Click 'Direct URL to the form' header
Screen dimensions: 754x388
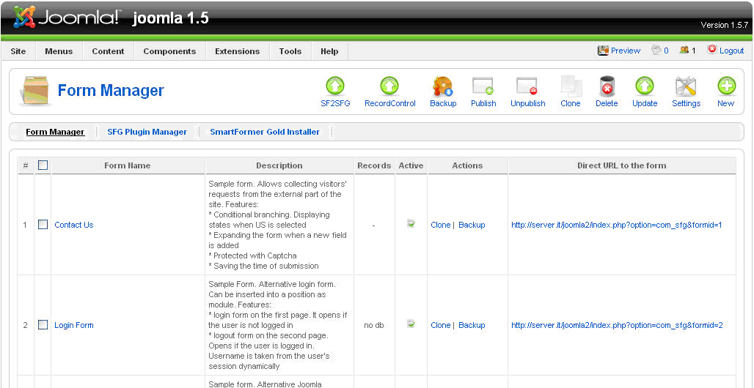click(622, 165)
